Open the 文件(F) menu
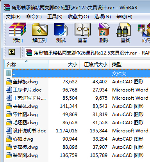This screenshot has width=150, height=162. 13,17
